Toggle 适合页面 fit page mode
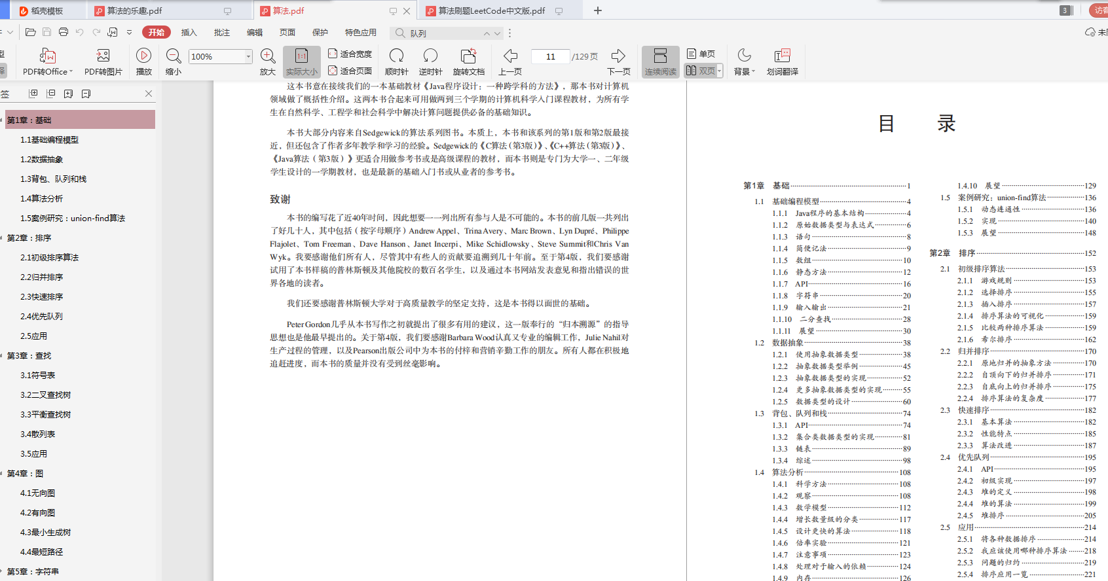Screen dimensions: 1108x581 tap(350, 71)
